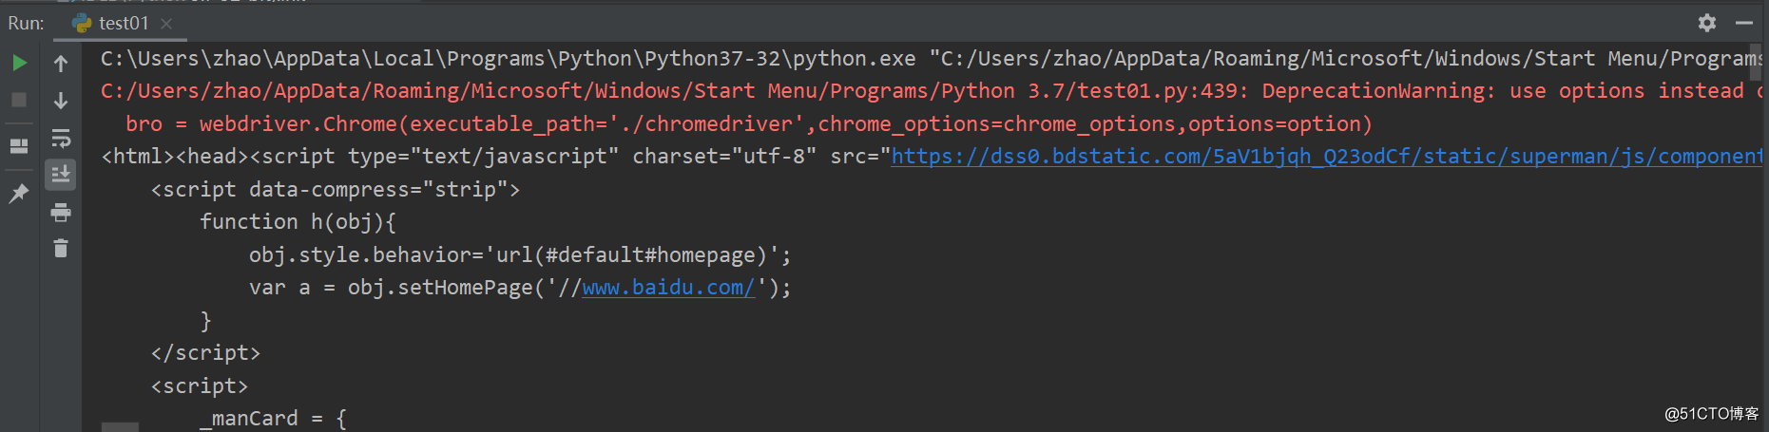Click the horizontal scrollbar thumb at bottom
The image size is (1769, 432).
(120, 426)
